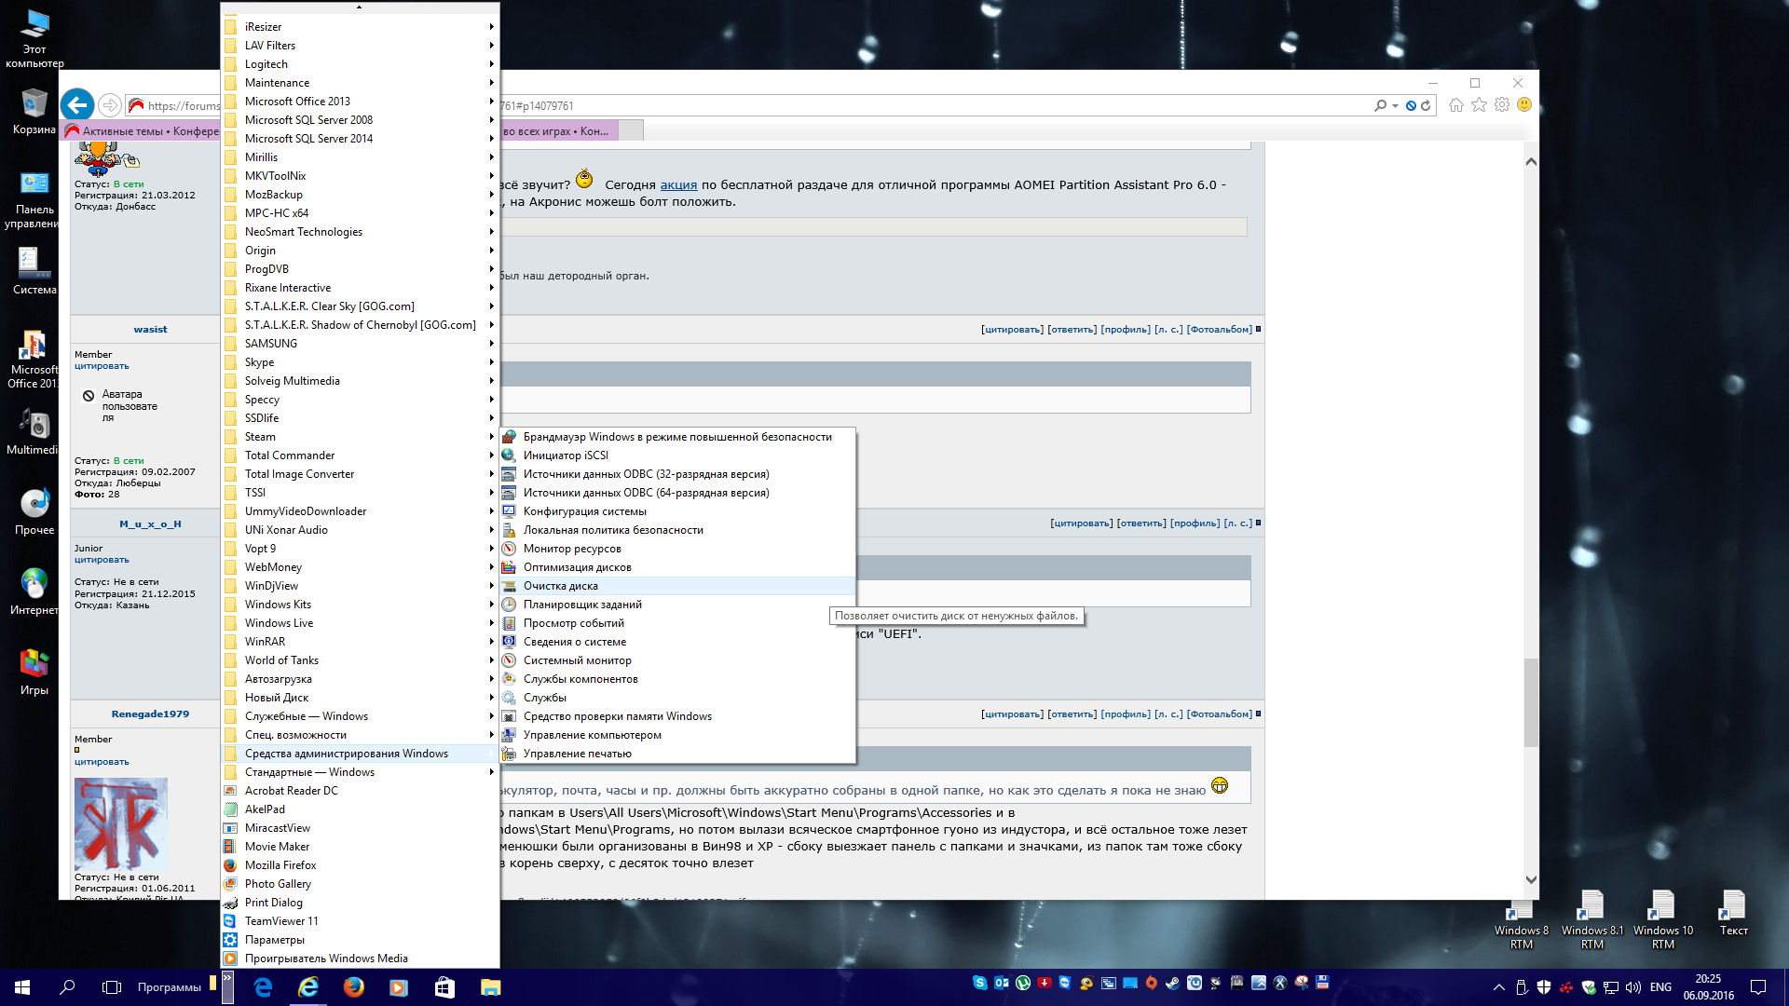Open the Windows Start button
The image size is (1789, 1006).
coord(22,987)
